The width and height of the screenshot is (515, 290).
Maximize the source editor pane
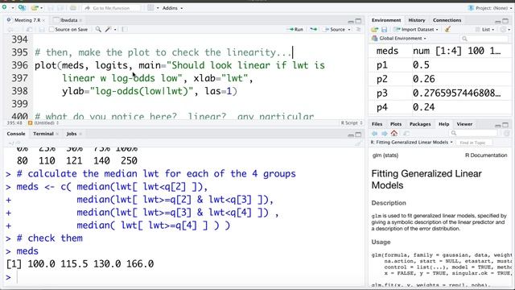click(358, 21)
